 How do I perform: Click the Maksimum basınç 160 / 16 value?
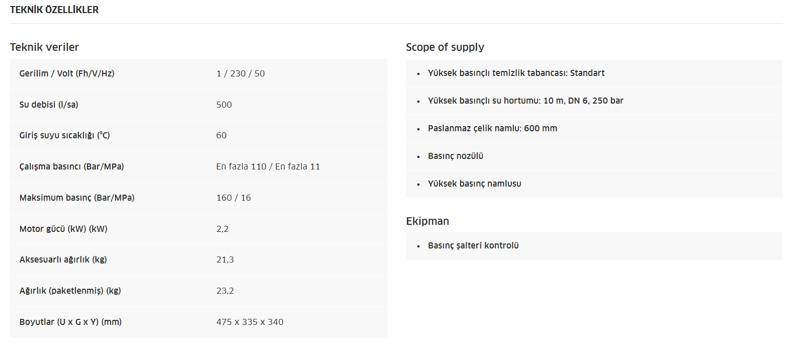click(x=233, y=198)
